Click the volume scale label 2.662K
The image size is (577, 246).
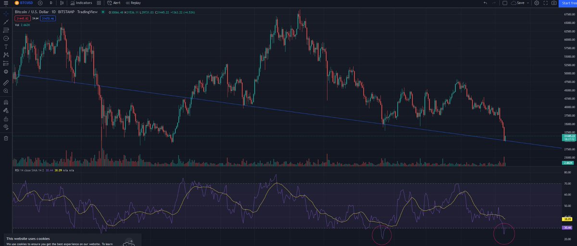568,164
